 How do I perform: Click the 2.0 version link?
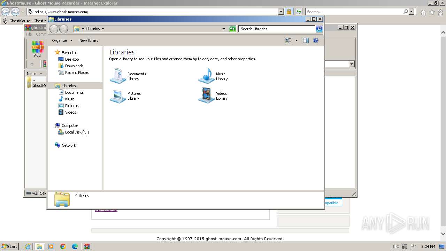point(106,210)
